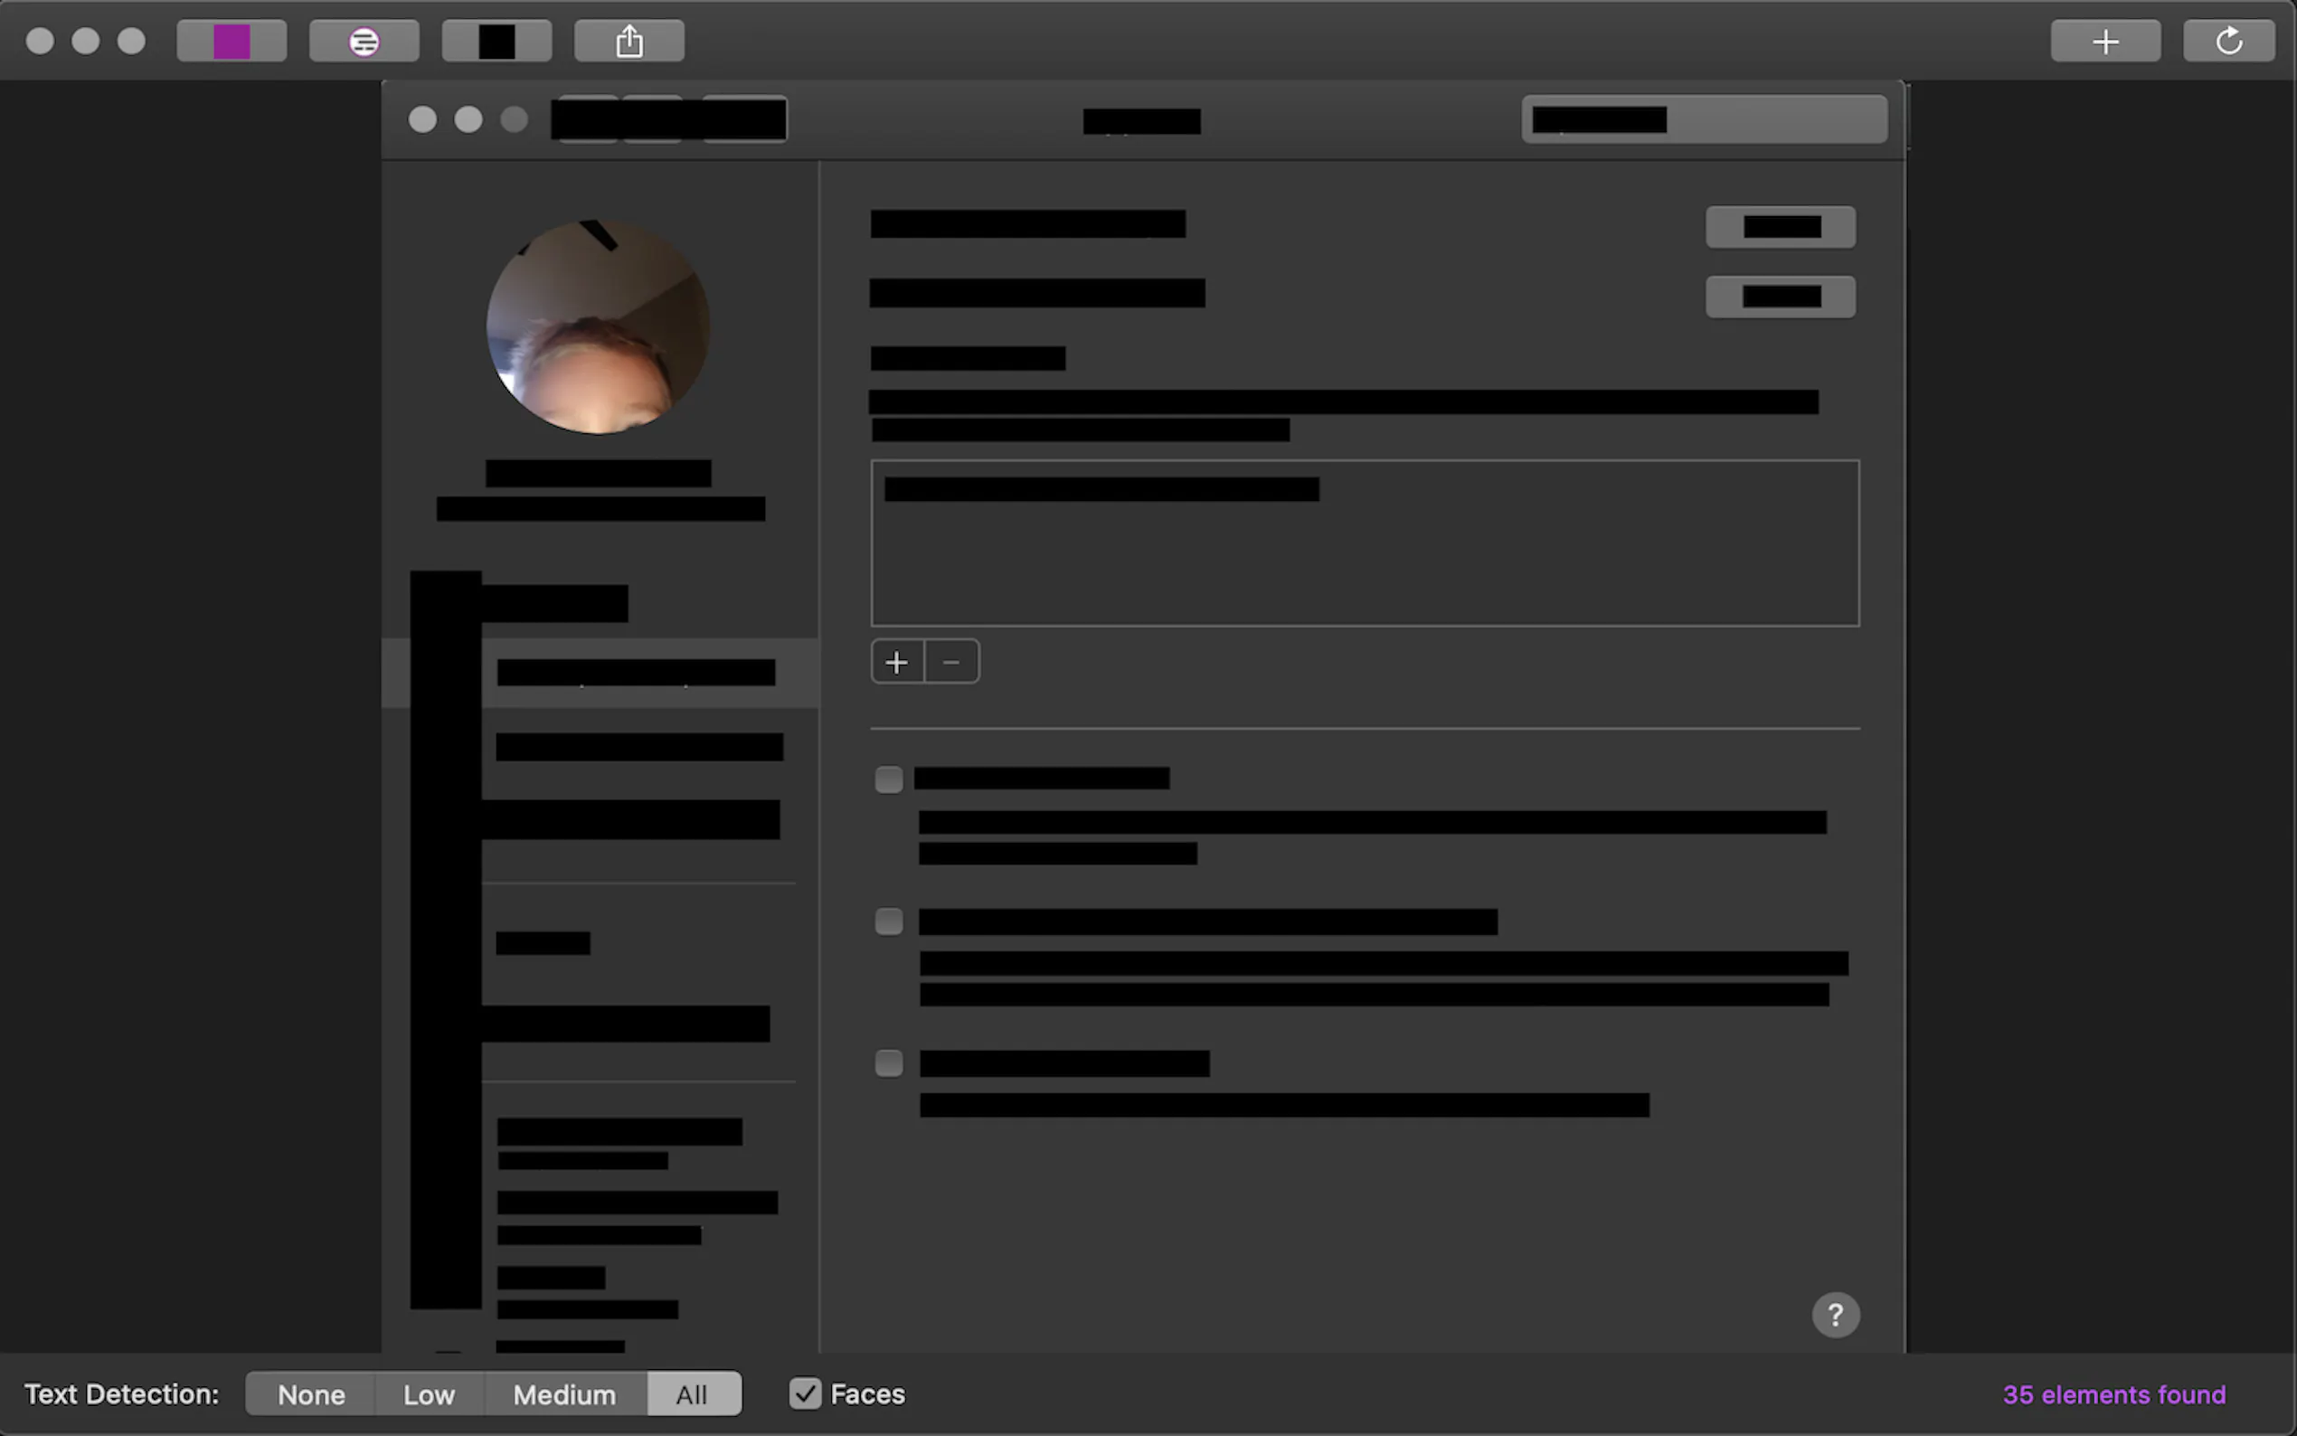
Task: Open the purple color swatch button
Action: [x=232, y=42]
